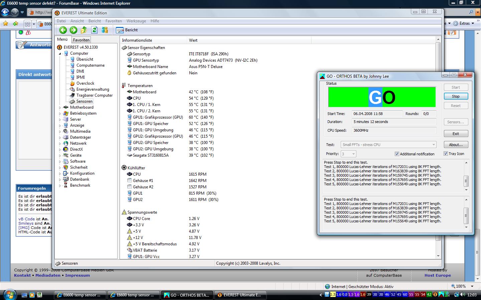The image size is (481, 300).
Task: Click the Windows Start orb
Action: (9, 295)
